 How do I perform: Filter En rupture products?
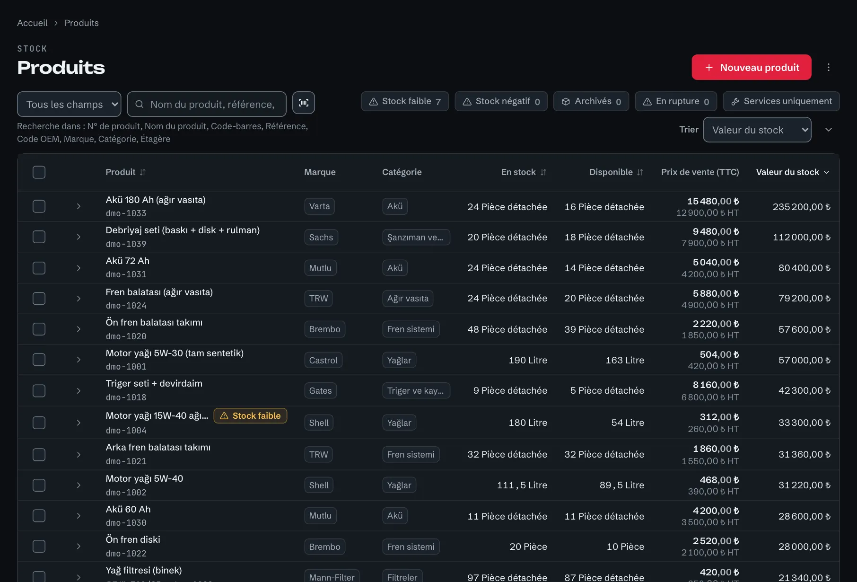pos(676,101)
